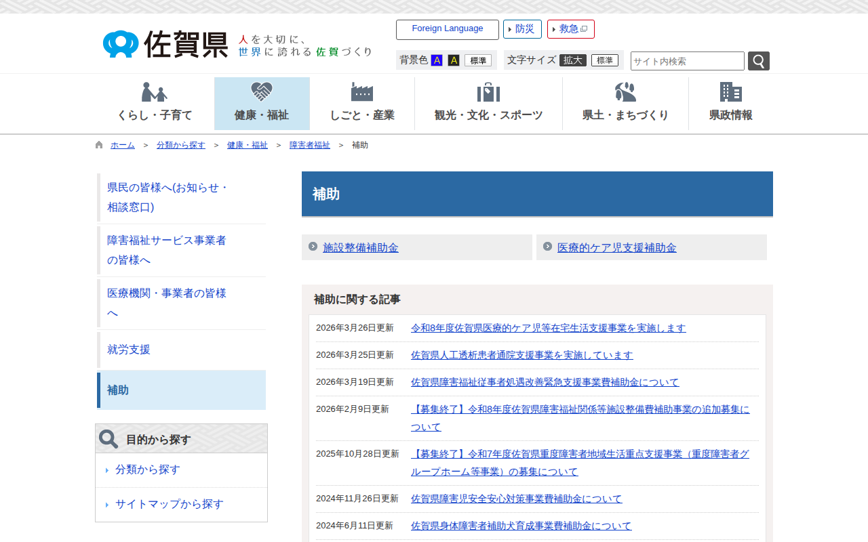The image size is (868, 542).
Task: Click the factory icon for しごと・産業
Action: (362, 92)
